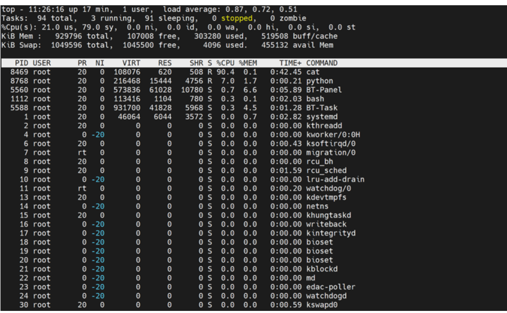Click the yellow 'stopped' text in Tasks line

click(x=236, y=18)
